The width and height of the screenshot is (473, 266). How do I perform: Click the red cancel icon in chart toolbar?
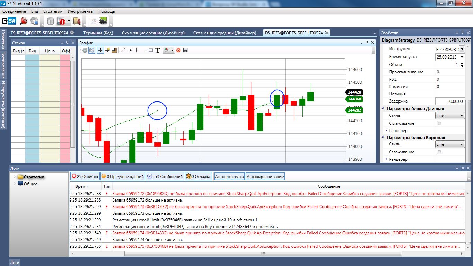pos(178,50)
